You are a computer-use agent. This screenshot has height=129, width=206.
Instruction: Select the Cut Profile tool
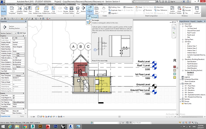(53, 10)
